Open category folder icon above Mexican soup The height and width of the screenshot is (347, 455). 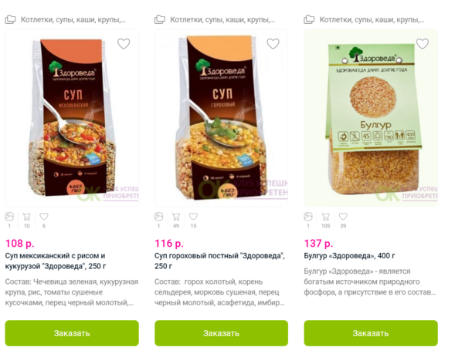pos(11,20)
